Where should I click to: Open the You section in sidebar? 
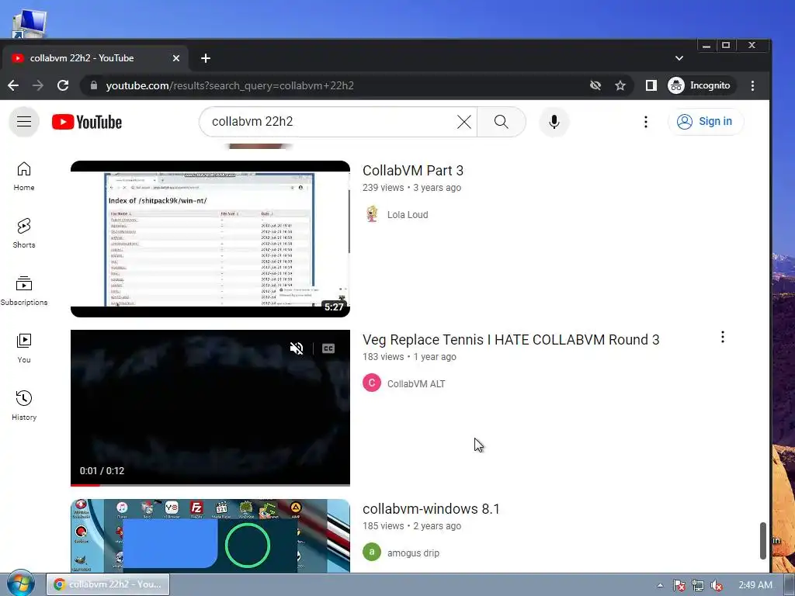pos(24,348)
